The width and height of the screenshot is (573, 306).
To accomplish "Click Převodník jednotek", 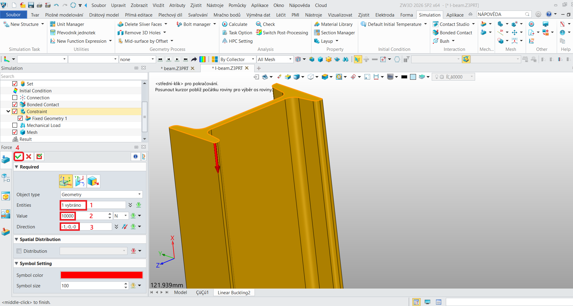I will (x=73, y=32).
